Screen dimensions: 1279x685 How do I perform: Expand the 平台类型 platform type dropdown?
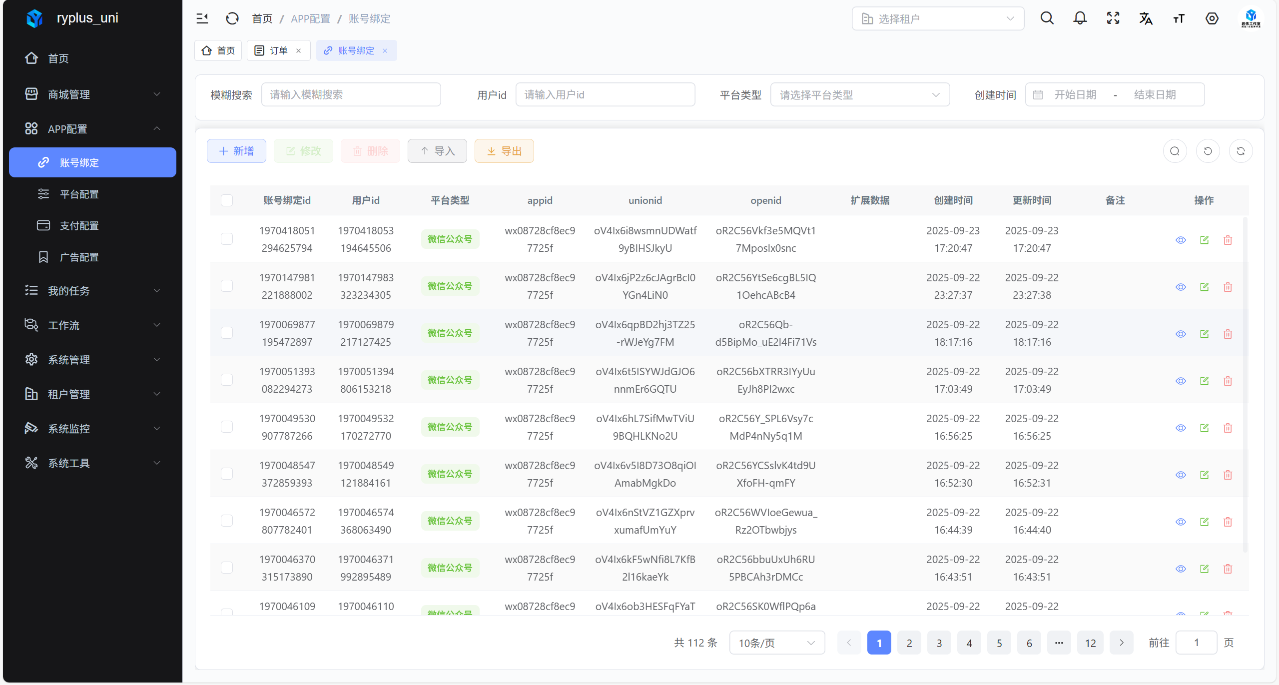860,95
